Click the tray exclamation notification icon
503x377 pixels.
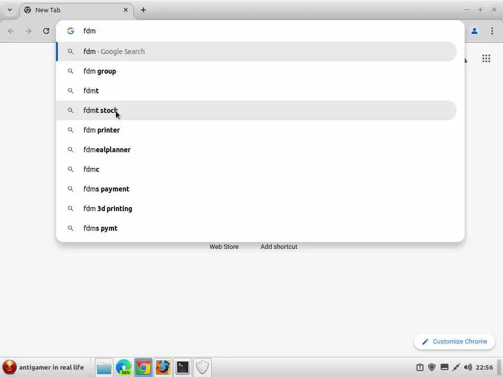pos(420,367)
